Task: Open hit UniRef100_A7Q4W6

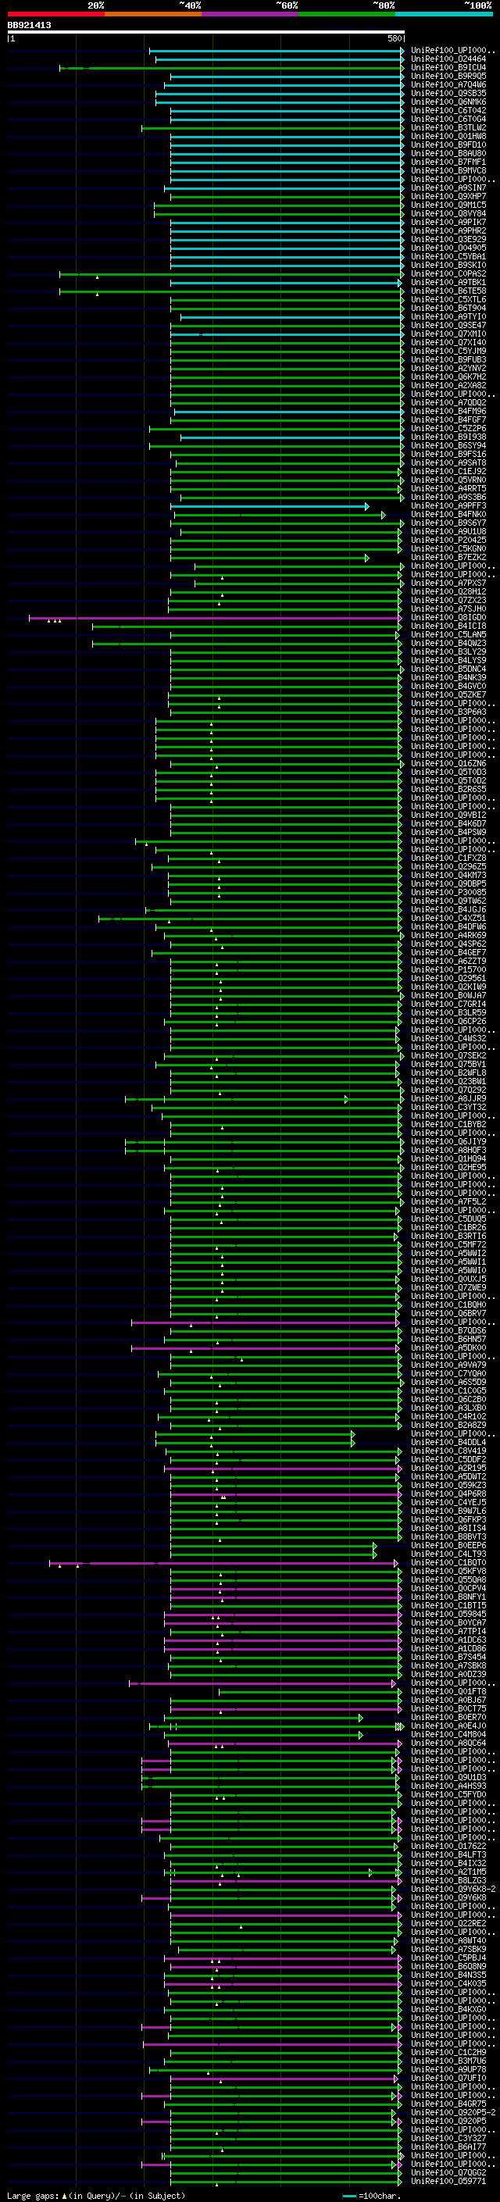Action: pos(448,84)
